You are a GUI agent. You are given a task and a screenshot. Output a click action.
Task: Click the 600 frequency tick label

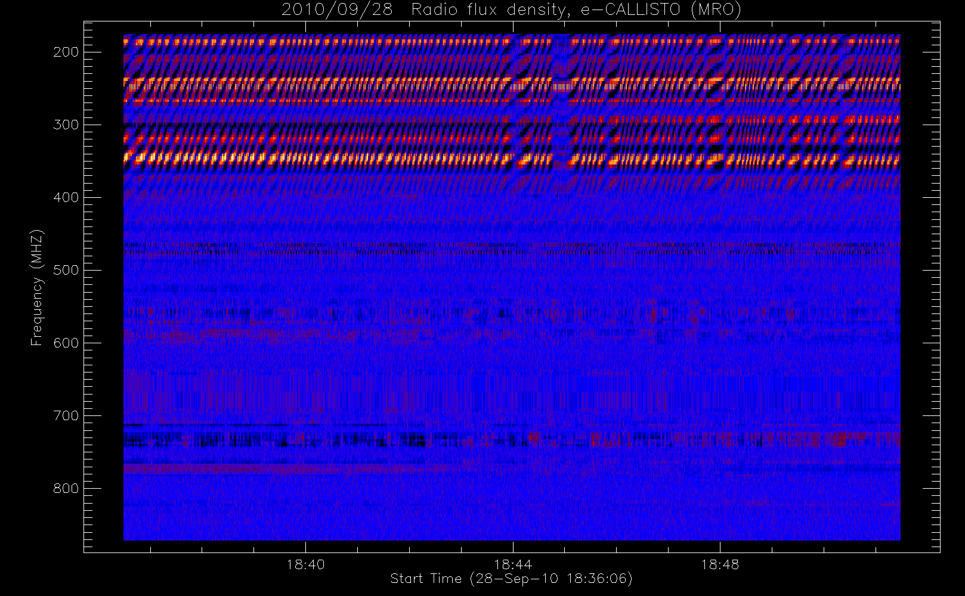click(x=66, y=343)
